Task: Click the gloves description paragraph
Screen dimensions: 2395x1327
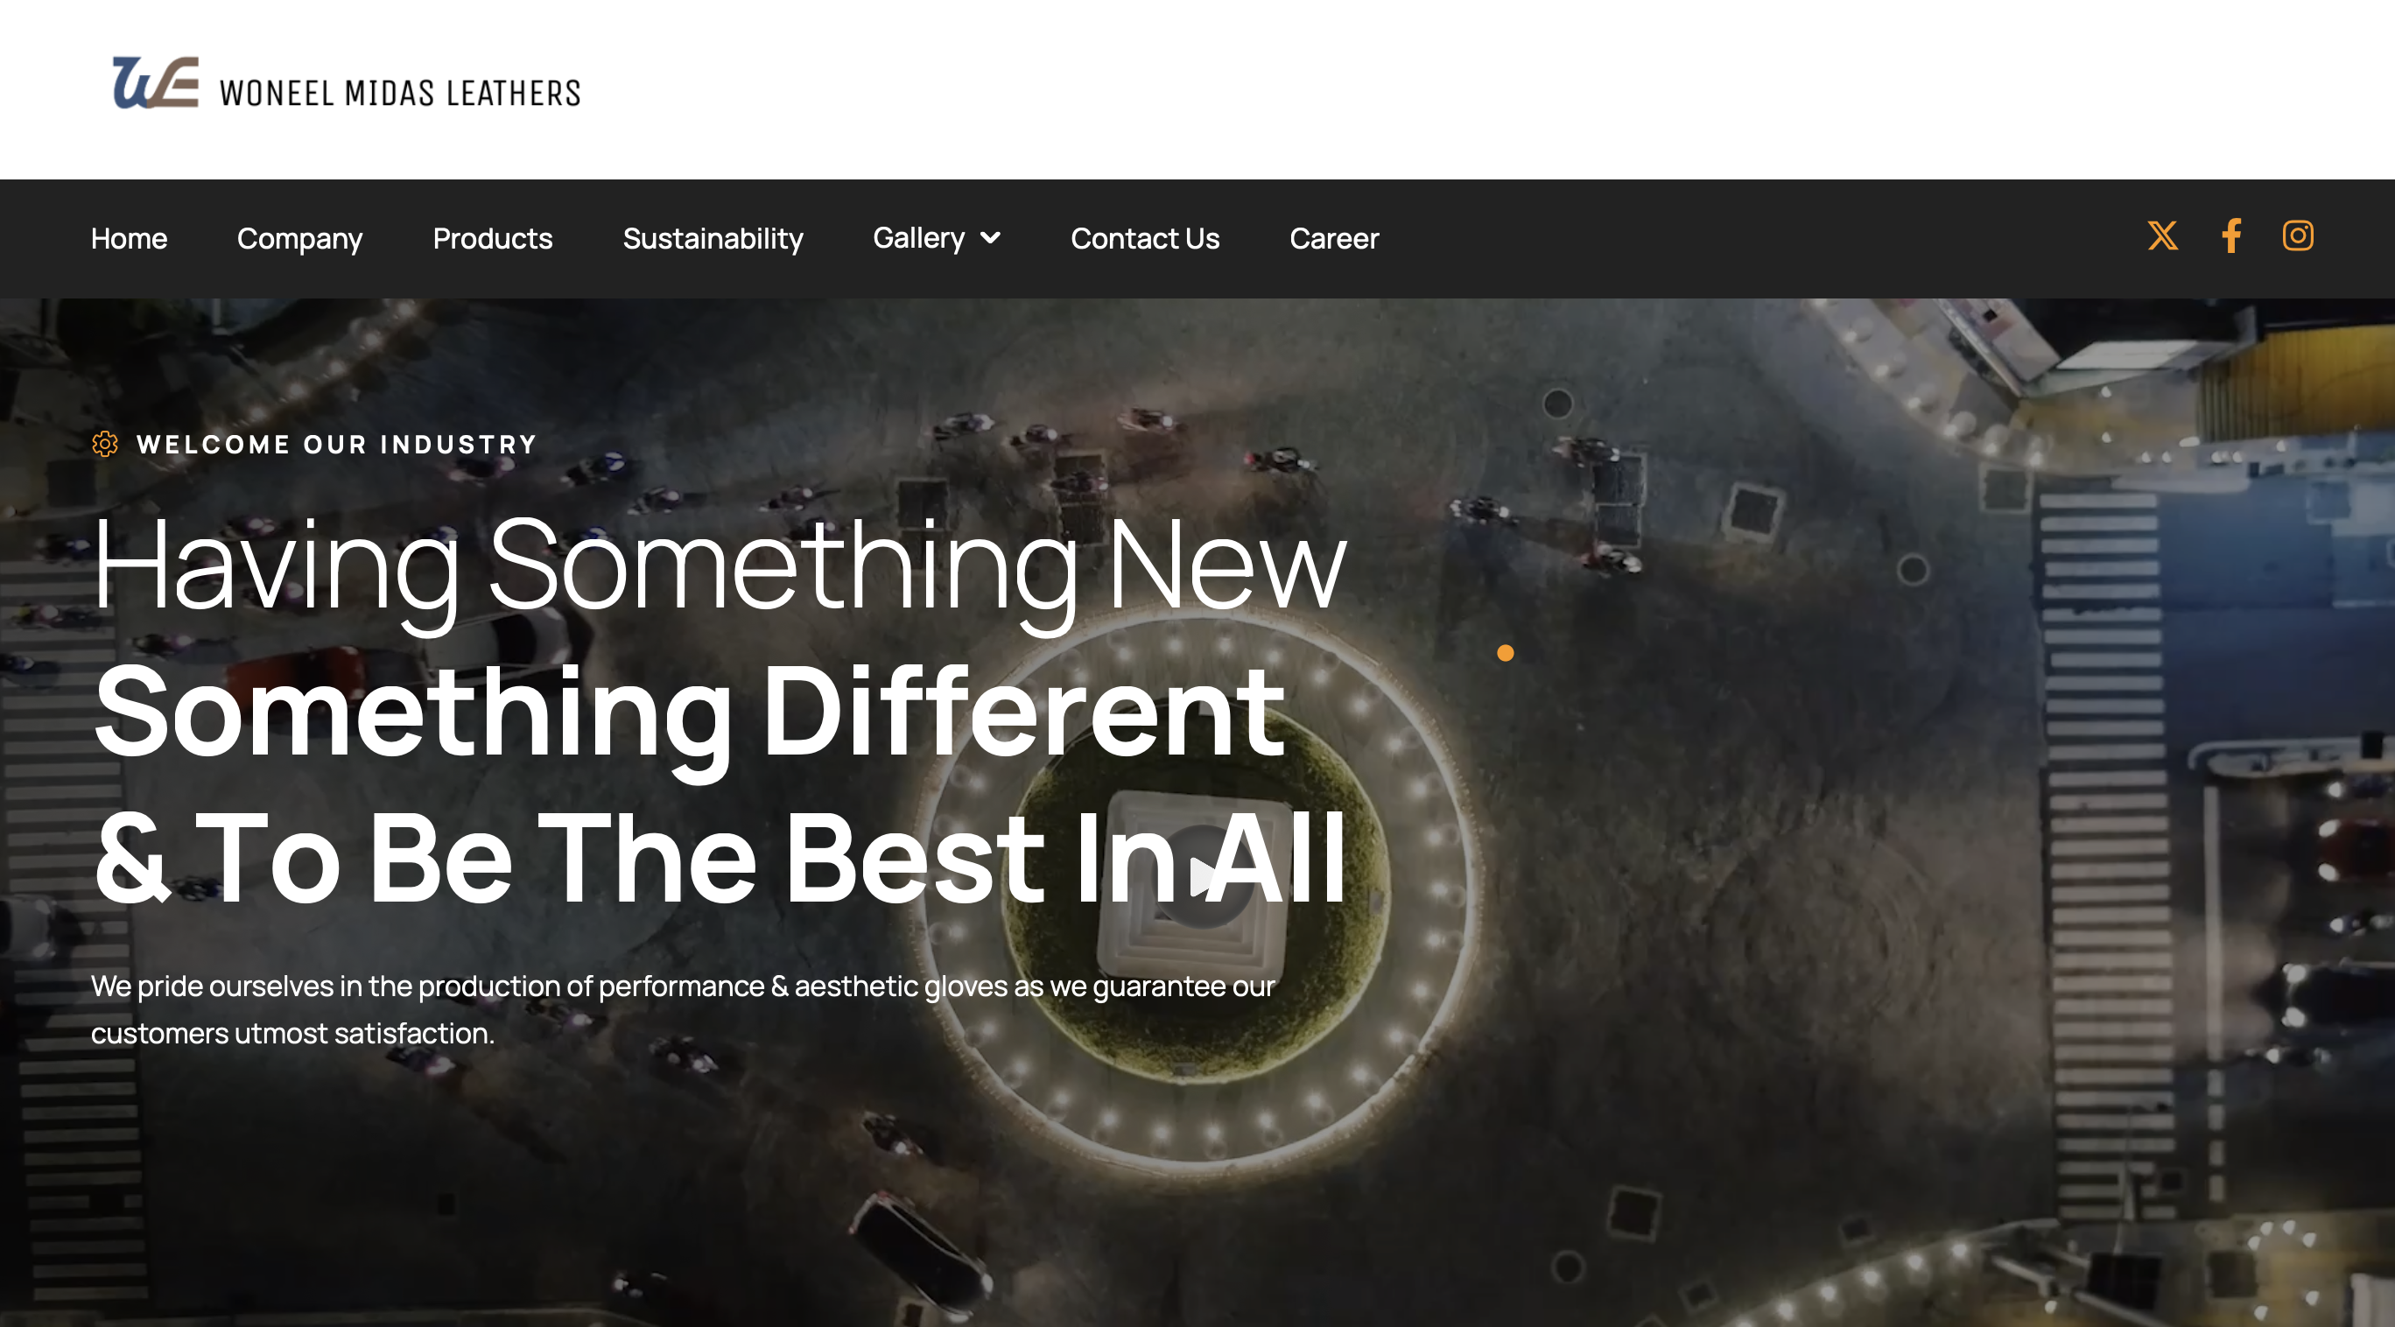Action: tap(683, 1010)
